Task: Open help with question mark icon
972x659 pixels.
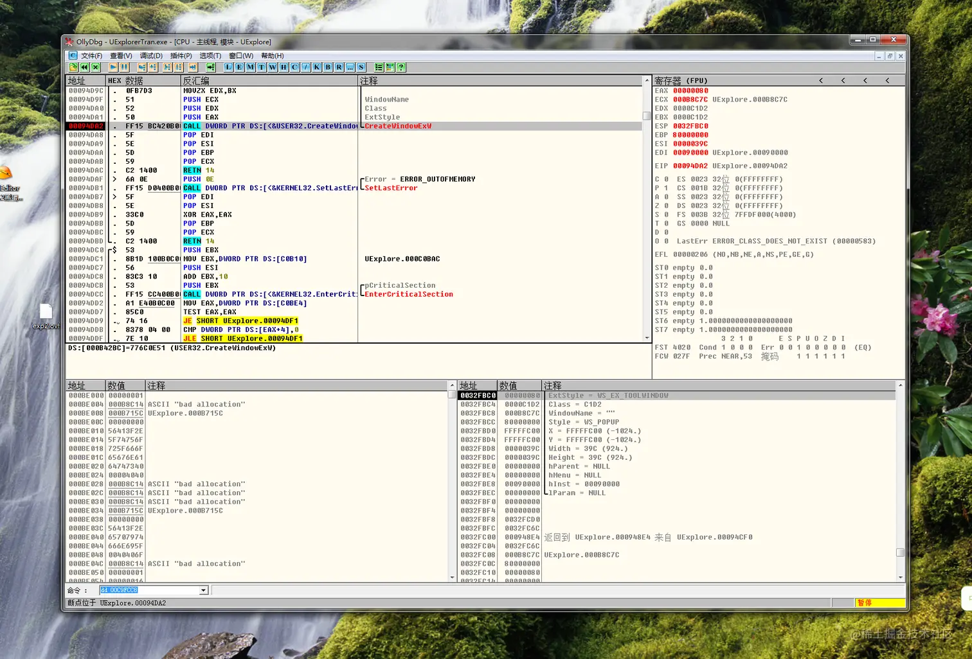Action: click(401, 67)
